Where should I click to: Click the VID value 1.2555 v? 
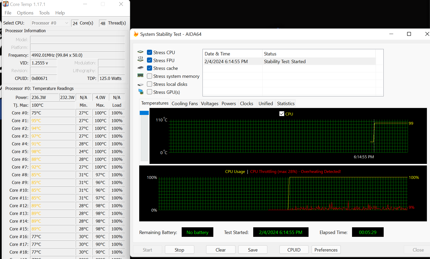tap(43, 63)
